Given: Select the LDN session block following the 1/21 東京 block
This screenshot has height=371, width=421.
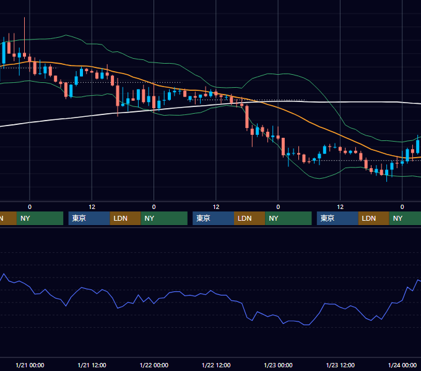Looking at the screenshot, I should point(126,218).
